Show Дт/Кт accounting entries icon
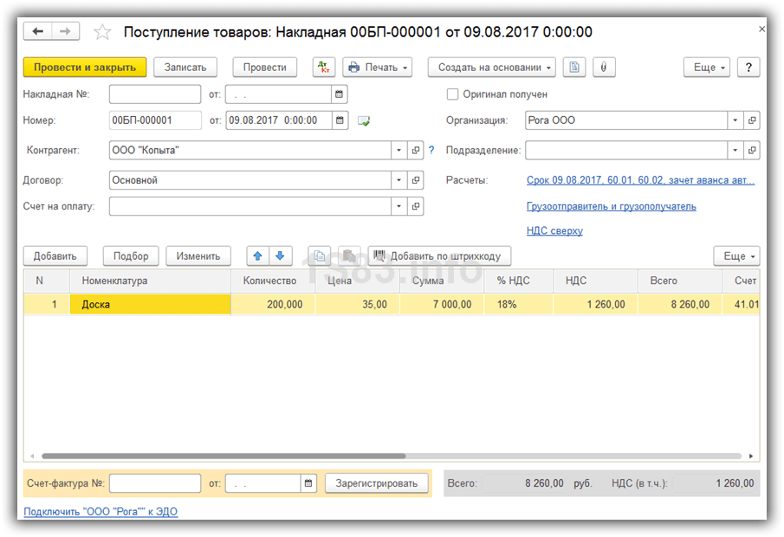The width and height of the screenshot is (784, 537). coord(323,67)
